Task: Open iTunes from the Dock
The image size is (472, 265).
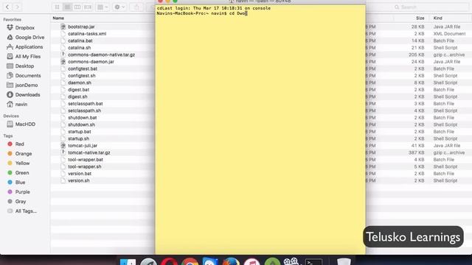Action: 251,261
